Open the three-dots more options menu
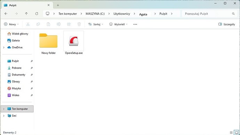Screen dimensions: 240x135 135,24
